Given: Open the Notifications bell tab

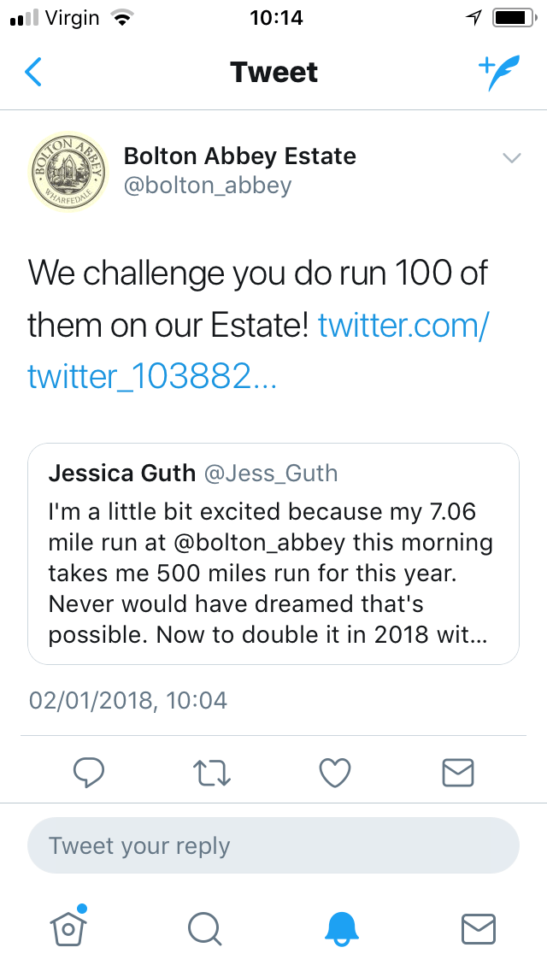Looking at the screenshot, I should 343,927.
